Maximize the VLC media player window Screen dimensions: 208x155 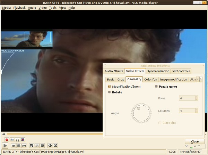pyautogui.click(x=200, y=3)
